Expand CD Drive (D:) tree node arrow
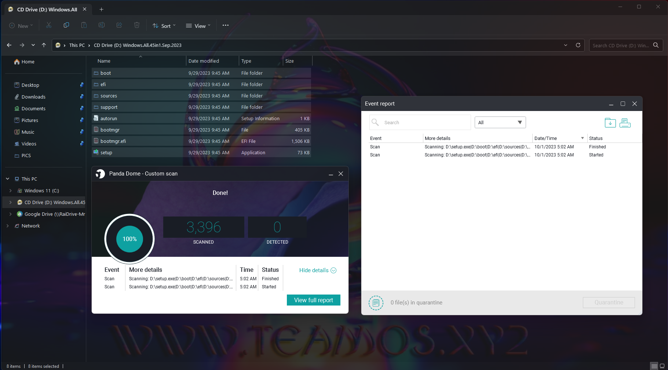 [11, 202]
